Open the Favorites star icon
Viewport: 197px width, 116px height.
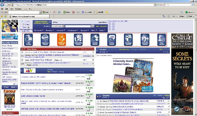(2, 16)
